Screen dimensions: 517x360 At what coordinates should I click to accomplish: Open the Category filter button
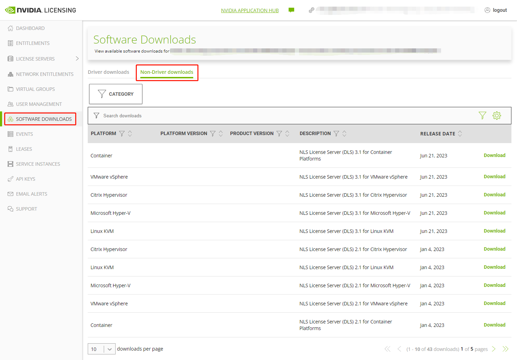point(116,94)
